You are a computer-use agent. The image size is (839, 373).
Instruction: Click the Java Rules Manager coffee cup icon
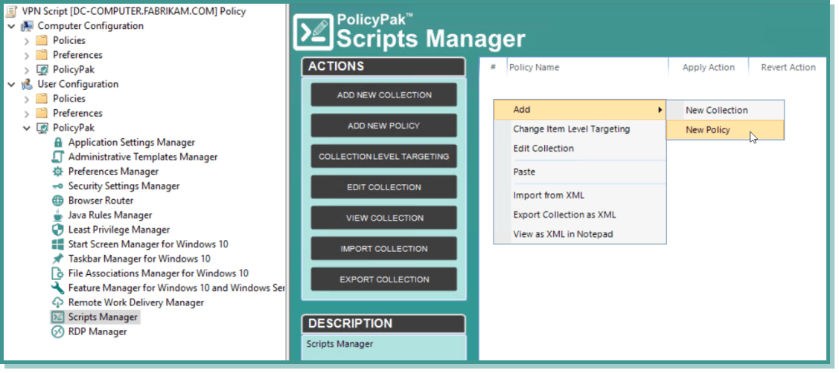58,215
